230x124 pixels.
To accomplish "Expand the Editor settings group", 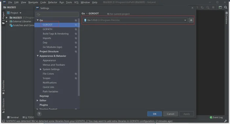I will [x=37, y=100].
